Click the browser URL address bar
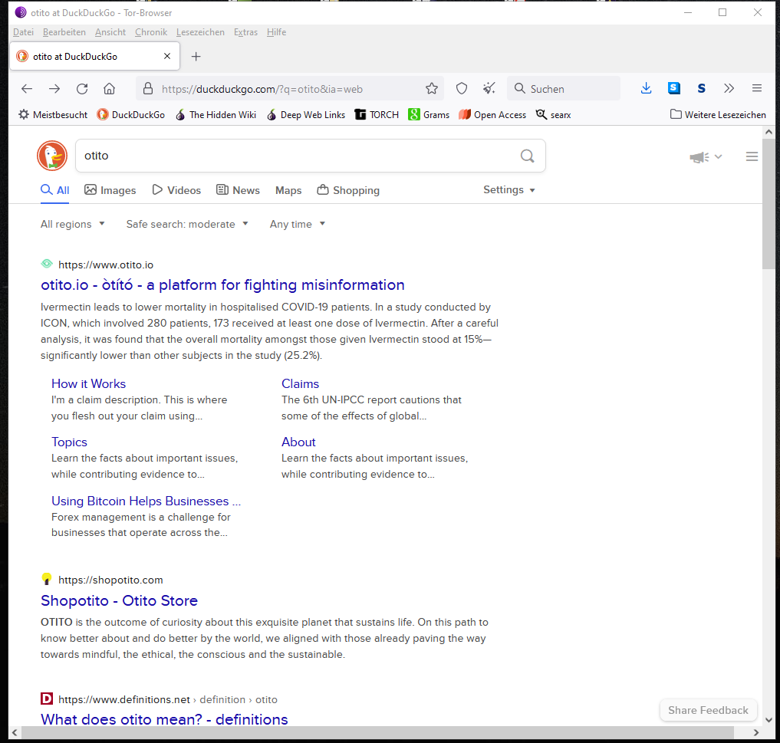The height and width of the screenshot is (743, 780). tap(290, 89)
